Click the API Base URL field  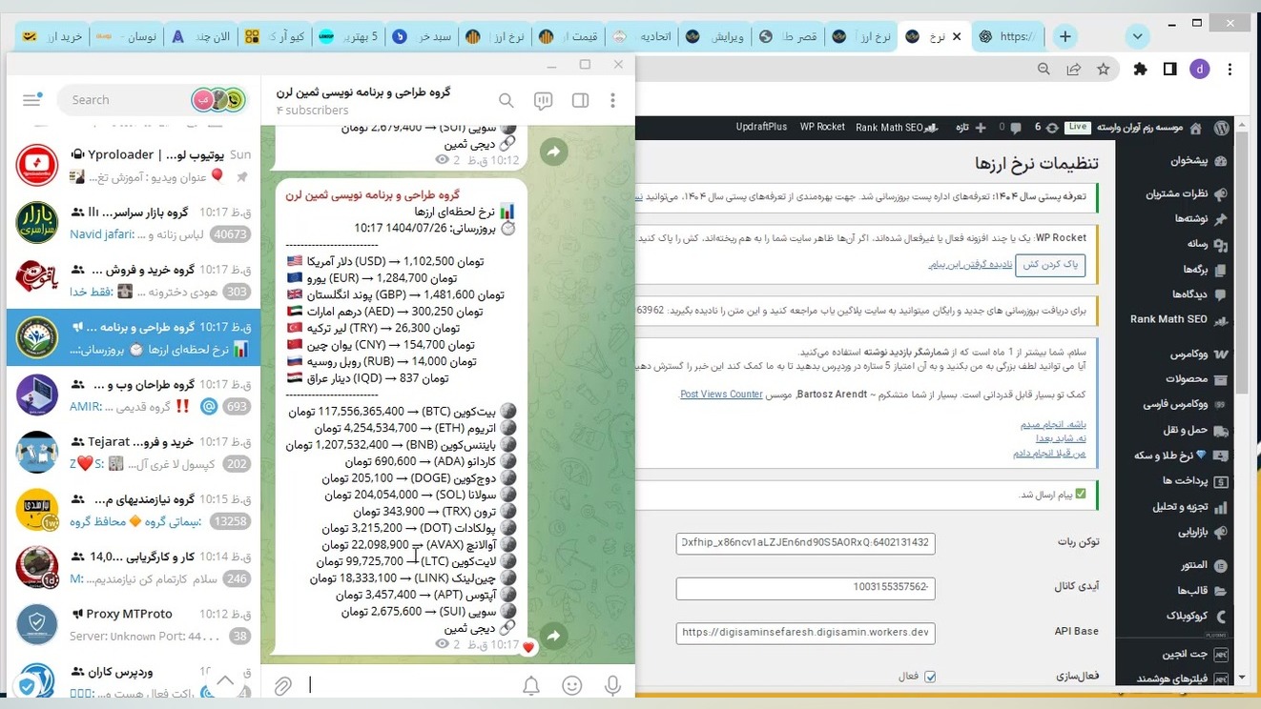(x=805, y=633)
